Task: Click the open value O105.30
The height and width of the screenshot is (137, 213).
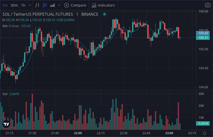Action: click(x=9, y=20)
